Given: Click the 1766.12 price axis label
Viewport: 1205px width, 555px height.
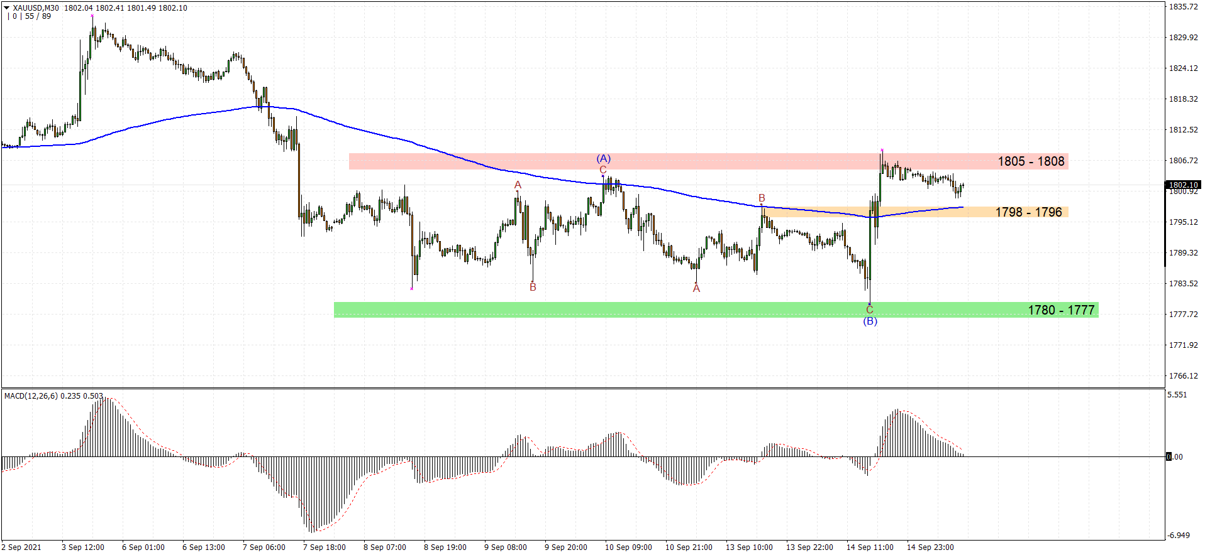Looking at the screenshot, I should pyautogui.click(x=1183, y=376).
